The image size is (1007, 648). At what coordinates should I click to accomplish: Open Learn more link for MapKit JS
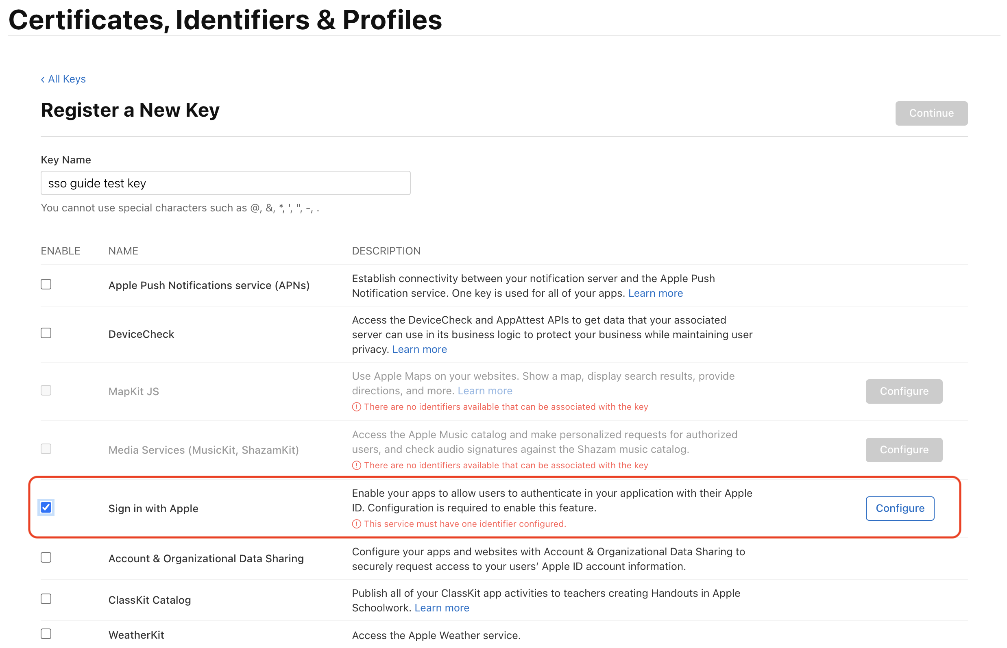point(484,391)
